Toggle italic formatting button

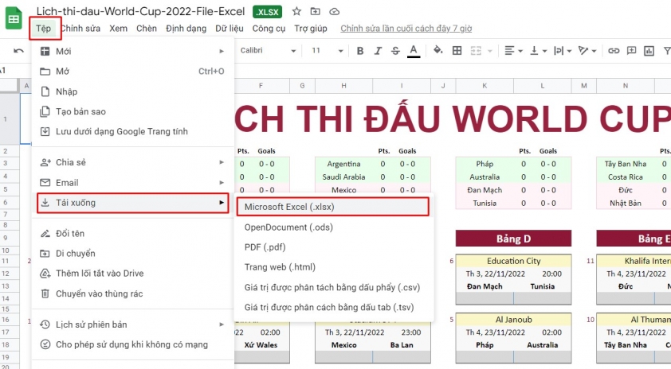click(x=378, y=51)
